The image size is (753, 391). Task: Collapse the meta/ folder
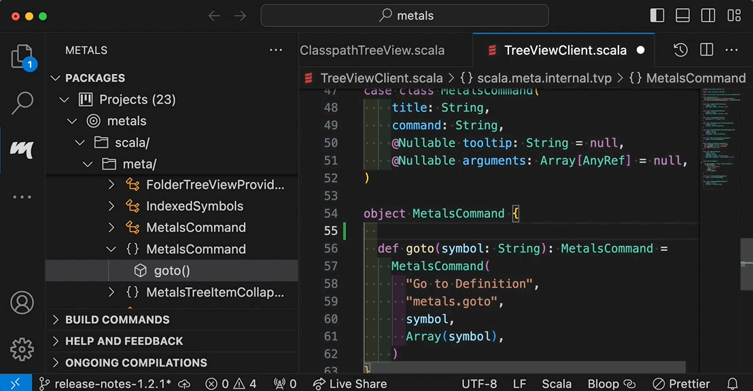point(88,164)
